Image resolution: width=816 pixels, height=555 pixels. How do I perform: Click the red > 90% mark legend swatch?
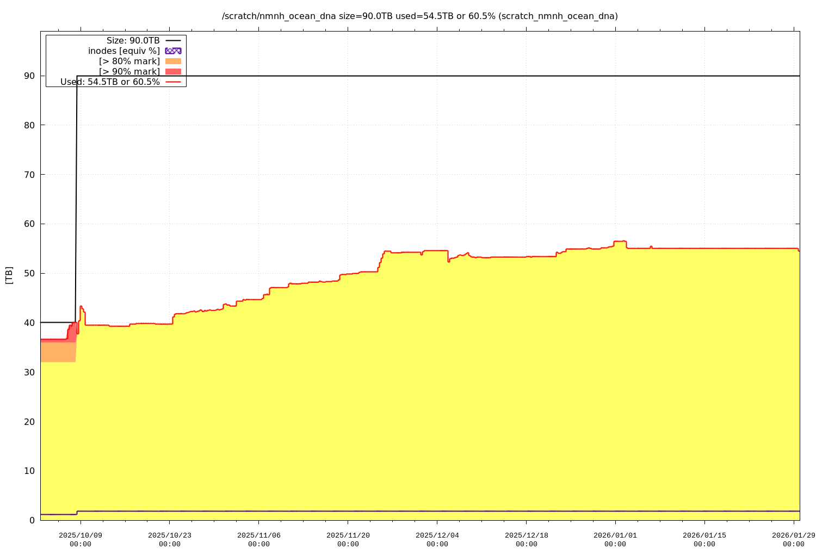(x=173, y=72)
